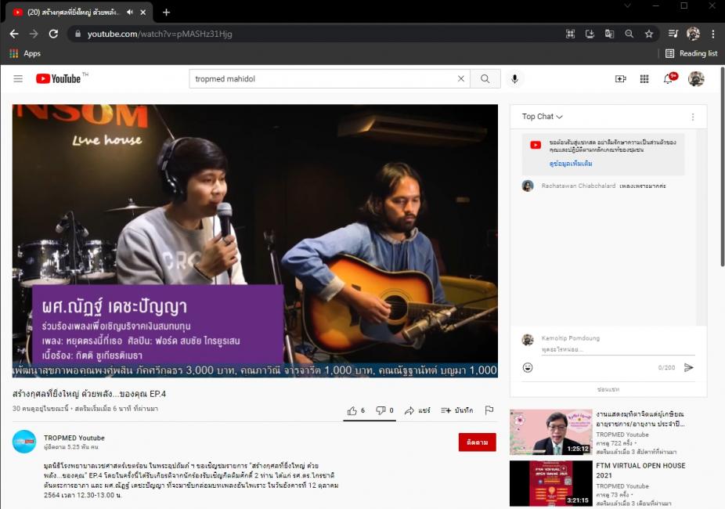Open the Chrome profile avatar
Image resolution: width=725 pixels, height=509 pixels.
pos(693,34)
